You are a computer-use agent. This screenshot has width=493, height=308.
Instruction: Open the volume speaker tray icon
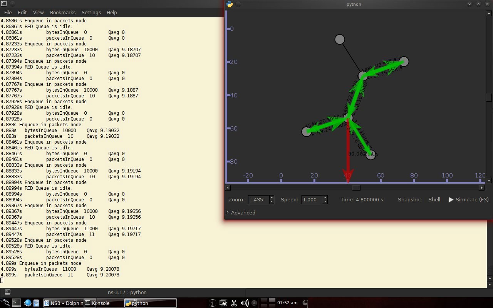point(244,303)
